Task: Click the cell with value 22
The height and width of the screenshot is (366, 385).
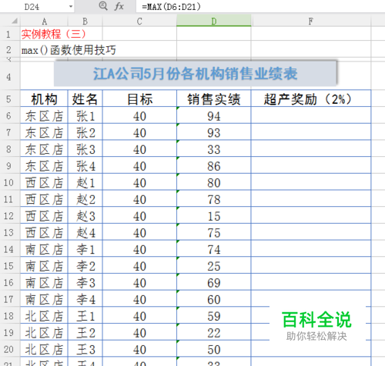Action: tap(214, 332)
